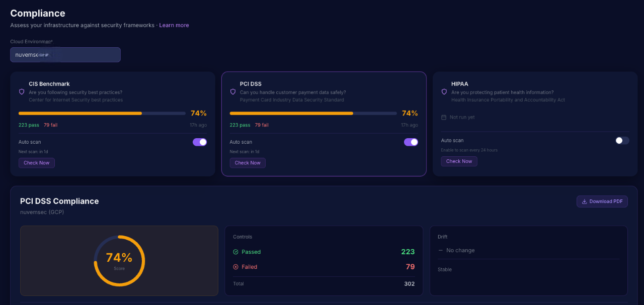Open the Cloud Environment selector
Screen dimensions: 644x305
point(65,54)
